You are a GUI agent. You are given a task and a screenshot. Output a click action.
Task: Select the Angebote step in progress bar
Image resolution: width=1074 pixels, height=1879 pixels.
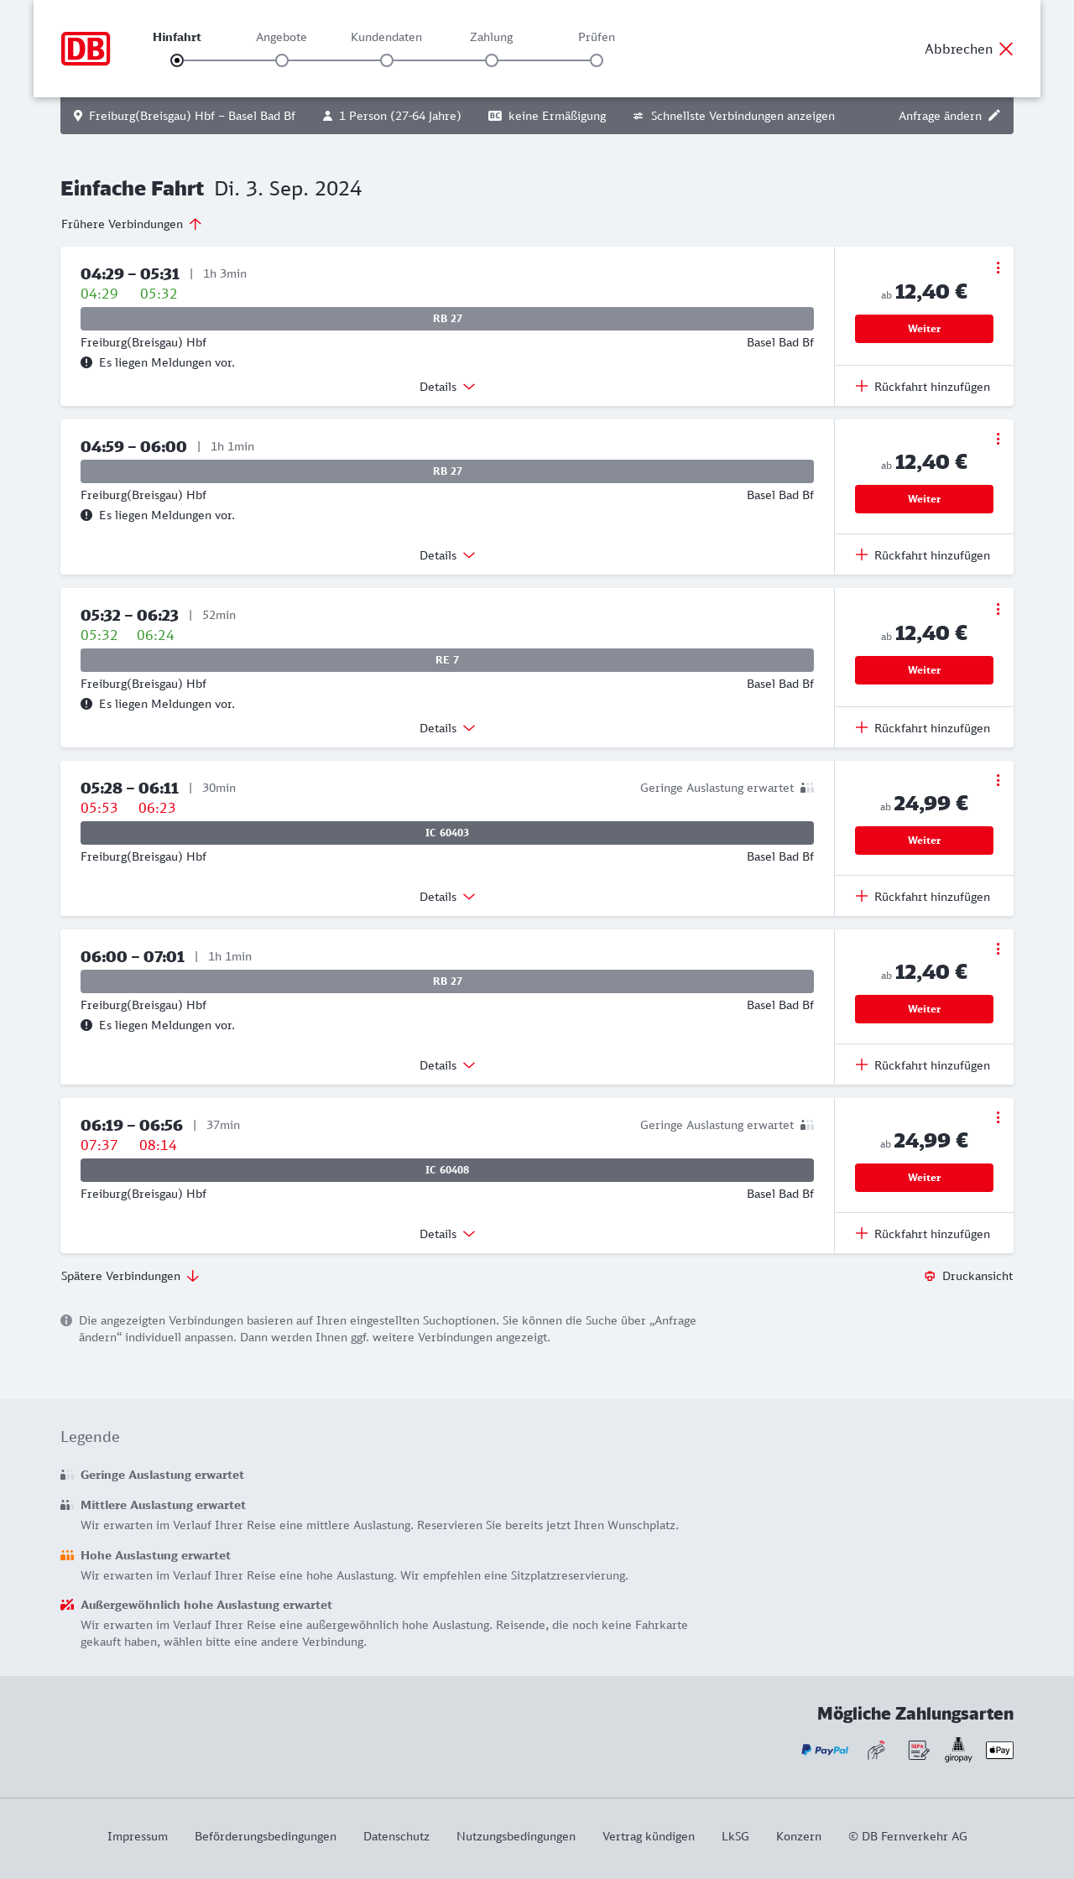tap(282, 60)
